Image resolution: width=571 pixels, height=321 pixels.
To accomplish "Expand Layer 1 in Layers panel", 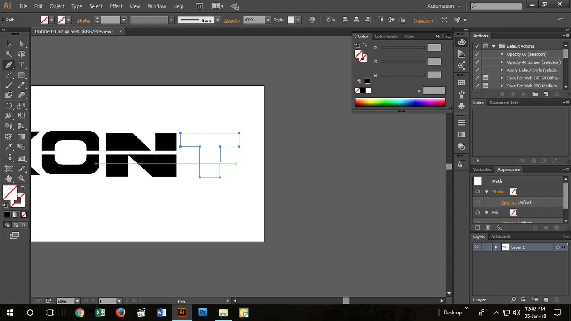I will click(x=496, y=247).
